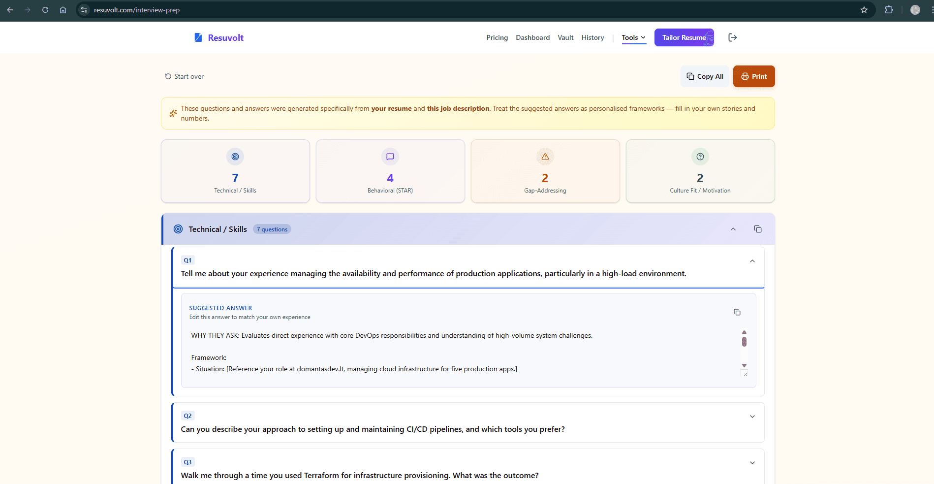Click the Culture Fit / Motivation question icon

700,157
